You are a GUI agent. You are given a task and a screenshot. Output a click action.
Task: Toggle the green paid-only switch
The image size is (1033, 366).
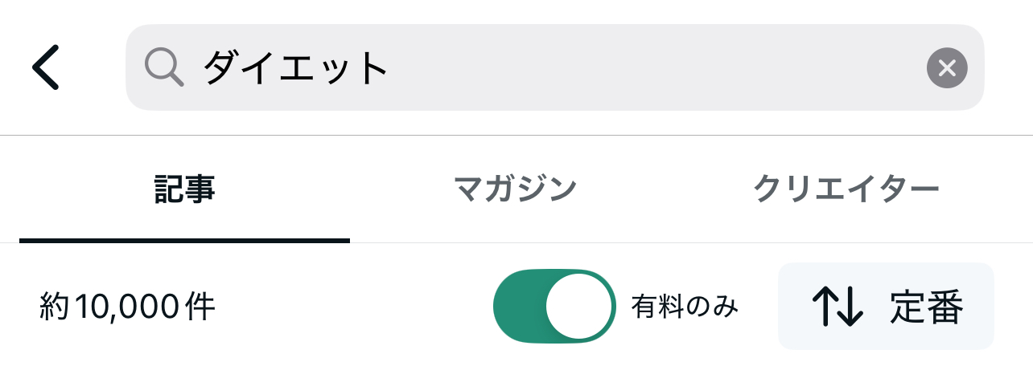(x=554, y=307)
